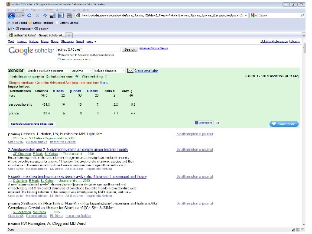312x234 pixels.
Task: Click the blue Contribute heart button
Action: (284, 124)
